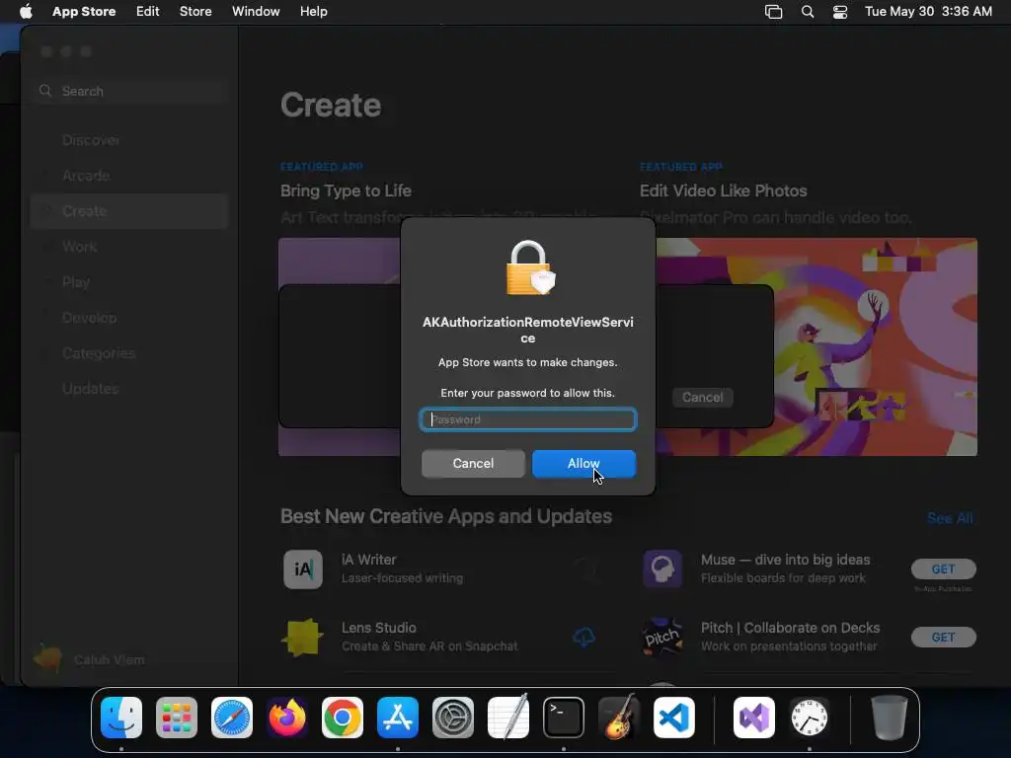Open the App Store menu
This screenshot has width=1011, height=758.
84,12
